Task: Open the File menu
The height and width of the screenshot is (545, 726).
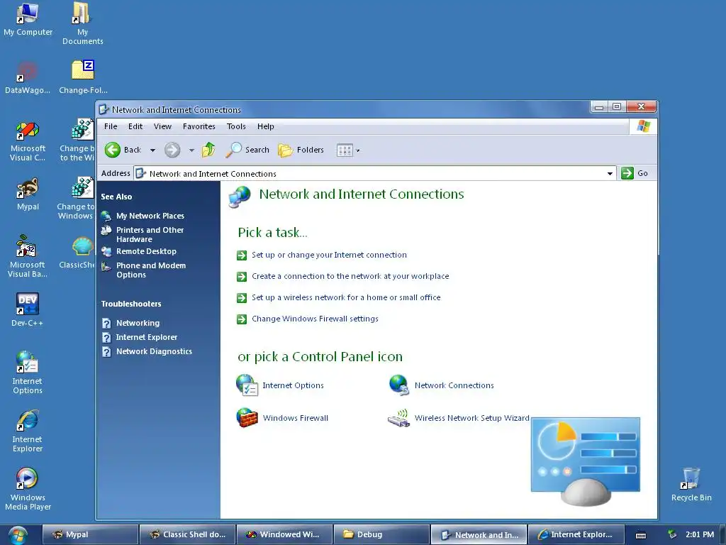Action: (111, 126)
